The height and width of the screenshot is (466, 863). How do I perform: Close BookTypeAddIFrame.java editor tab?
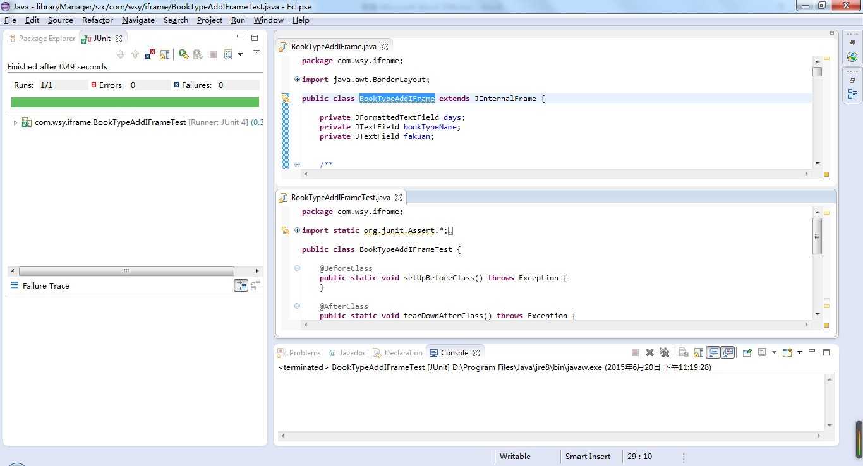click(385, 47)
